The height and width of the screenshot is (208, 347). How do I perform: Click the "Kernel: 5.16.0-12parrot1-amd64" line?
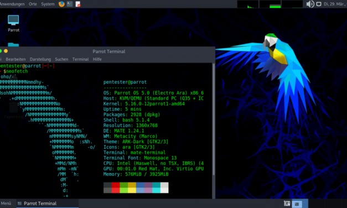pyautogui.click(x=144, y=104)
